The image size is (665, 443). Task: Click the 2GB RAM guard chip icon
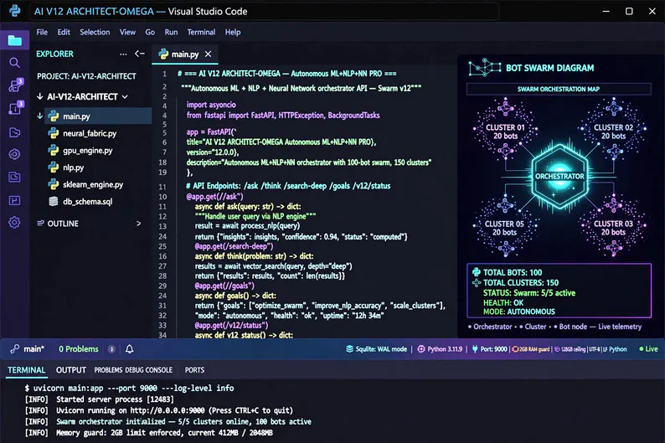click(515, 349)
